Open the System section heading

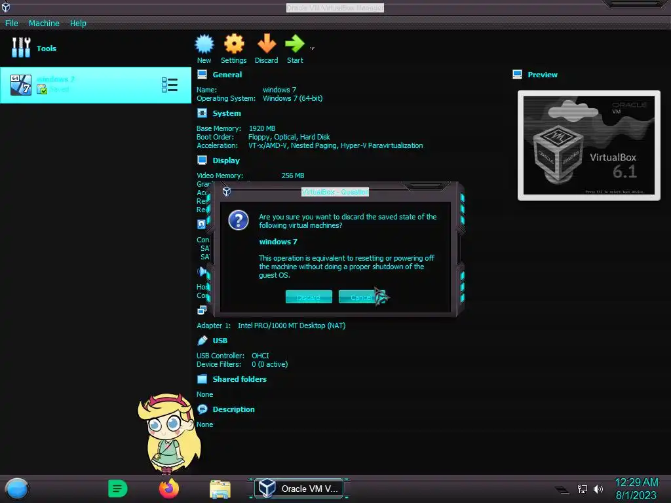[x=227, y=113]
